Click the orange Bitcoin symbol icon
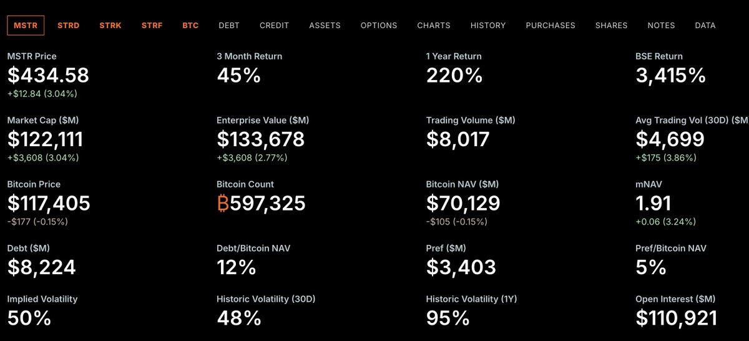This screenshot has height=341, width=749. tap(223, 204)
